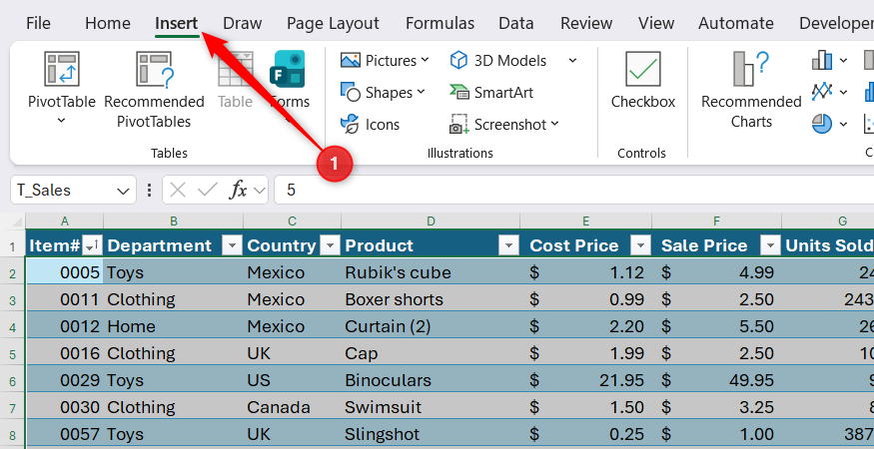Select the Cost Price cell 21.95
874x449 pixels.
tap(585, 380)
